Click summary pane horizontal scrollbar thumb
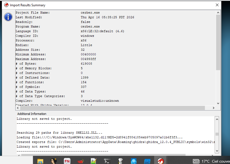 112,108
